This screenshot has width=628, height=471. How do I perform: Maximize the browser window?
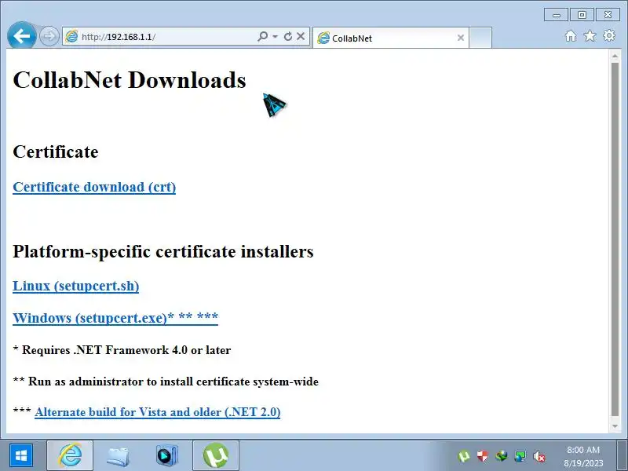(582, 15)
